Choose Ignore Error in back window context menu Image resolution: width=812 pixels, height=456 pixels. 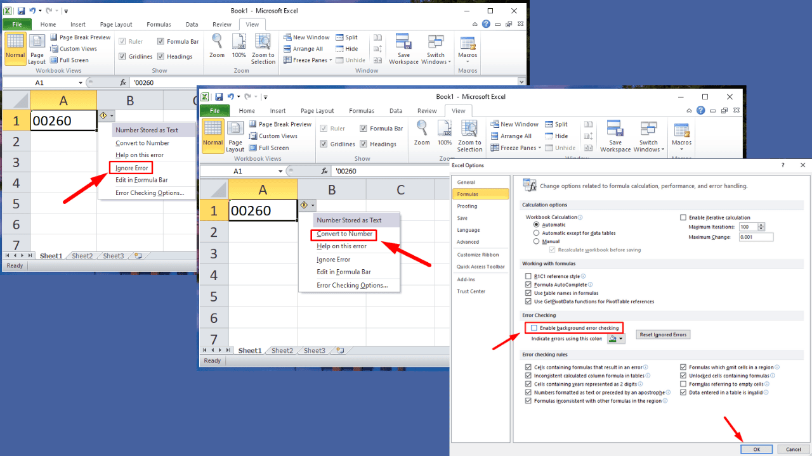(132, 168)
